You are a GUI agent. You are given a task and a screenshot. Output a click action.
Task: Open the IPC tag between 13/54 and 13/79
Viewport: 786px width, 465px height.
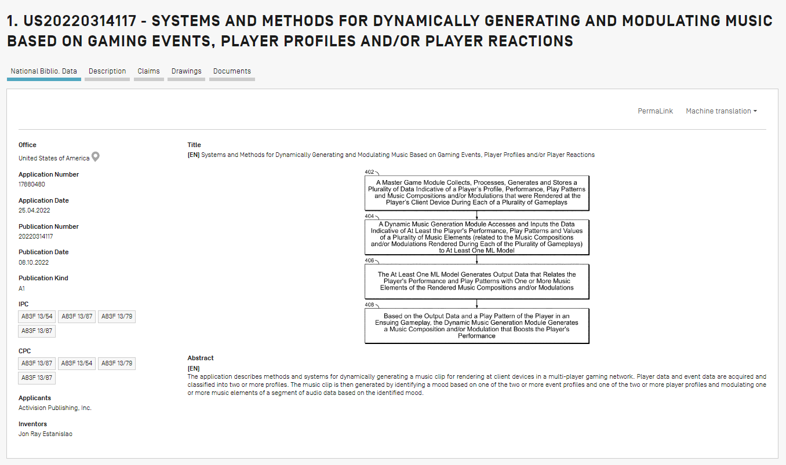(77, 317)
